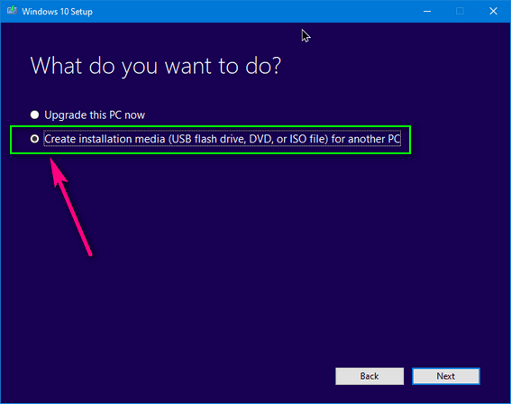Image resolution: width=511 pixels, height=404 pixels.
Task: Click the 'What do you want to do?' heading
Action: click(155, 66)
